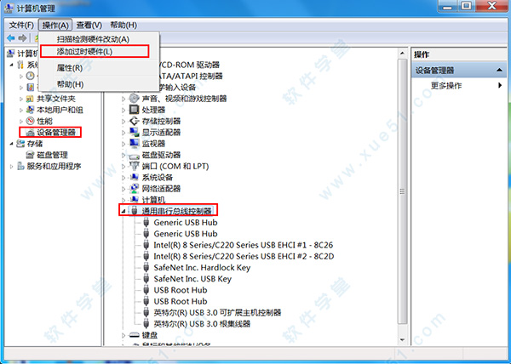Screen dimensions: 511x364
Task: Expand the 端口 (COM 和 LPT) node
Action: point(124,166)
